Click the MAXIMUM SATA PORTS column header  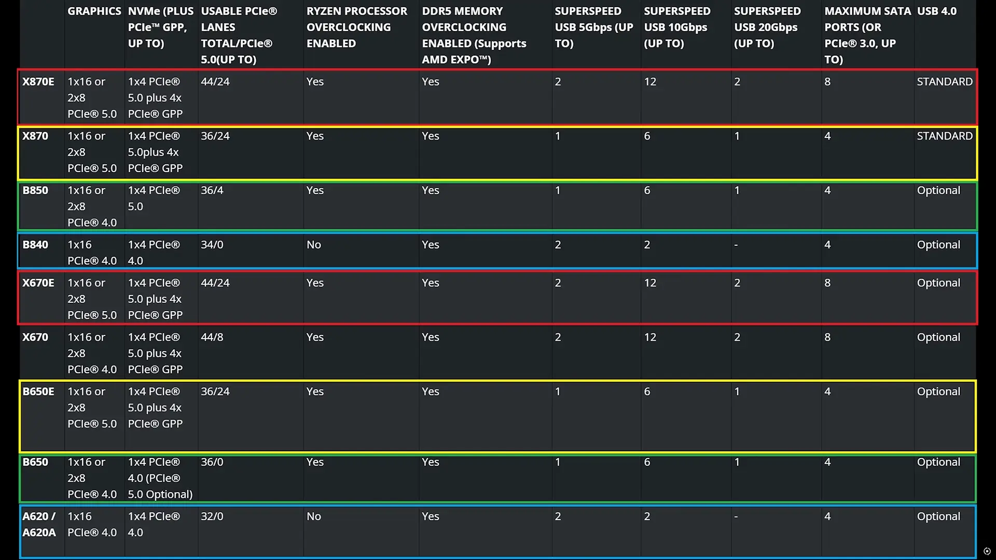click(867, 35)
